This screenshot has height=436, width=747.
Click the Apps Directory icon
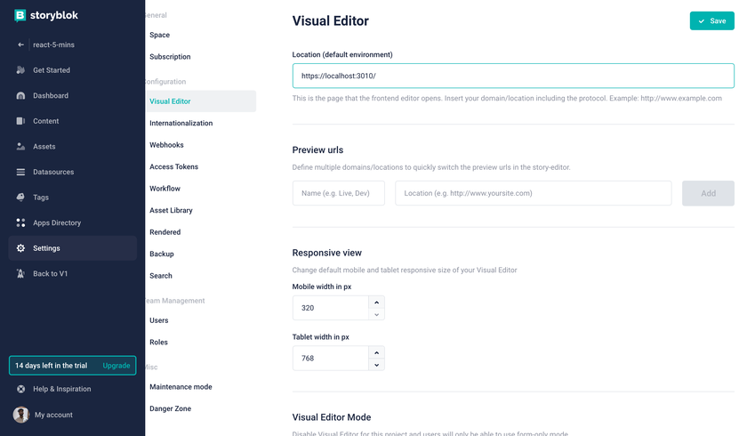point(20,222)
